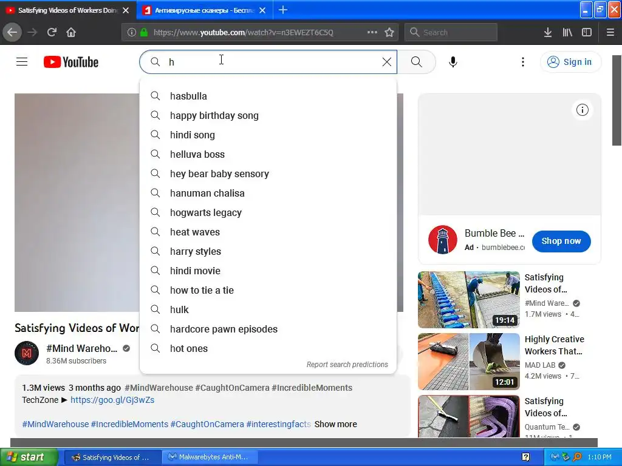Image resolution: width=622 pixels, height=466 pixels.
Task: Pick the hindi song suggestion
Action: coord(268,135)
